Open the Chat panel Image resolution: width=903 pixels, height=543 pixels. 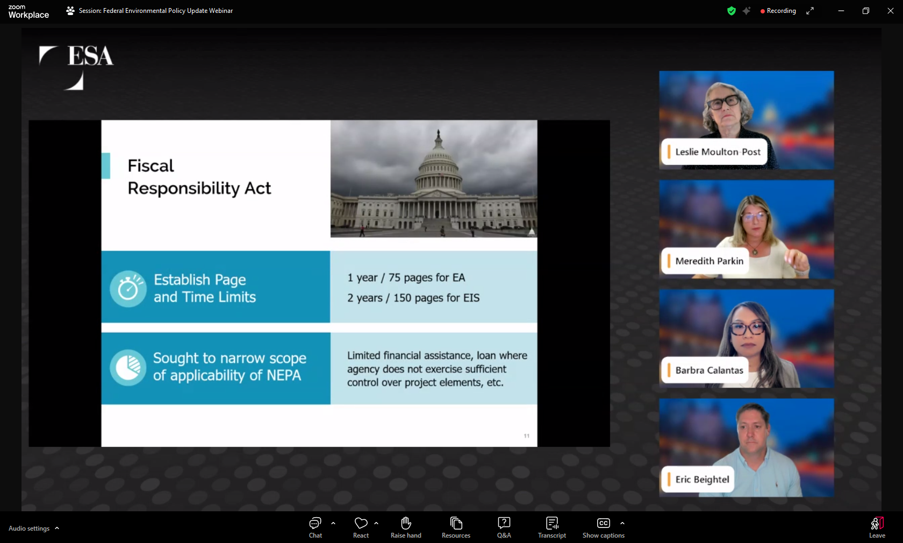[316, 527]
